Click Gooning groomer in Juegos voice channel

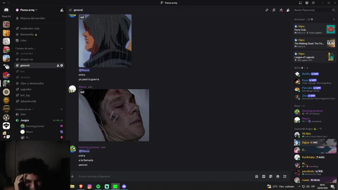42,126
